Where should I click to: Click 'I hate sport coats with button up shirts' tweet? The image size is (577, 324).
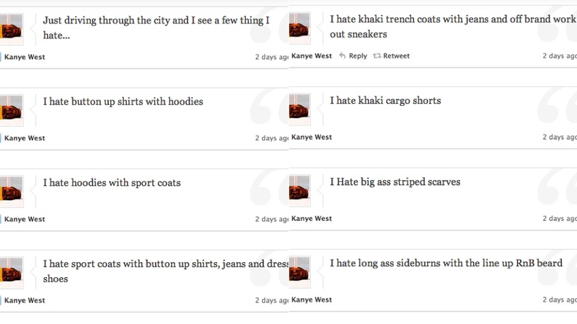click(x=166, y=271)
